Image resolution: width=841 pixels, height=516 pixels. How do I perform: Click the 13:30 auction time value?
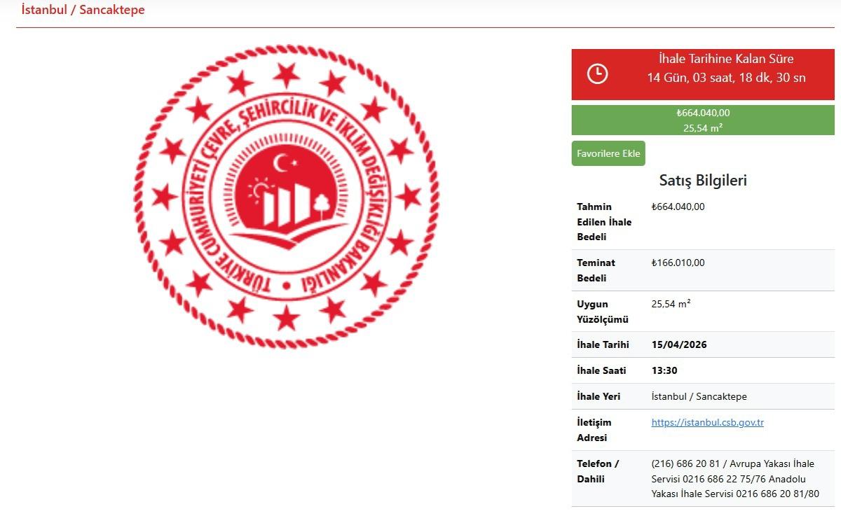point(664,370)
